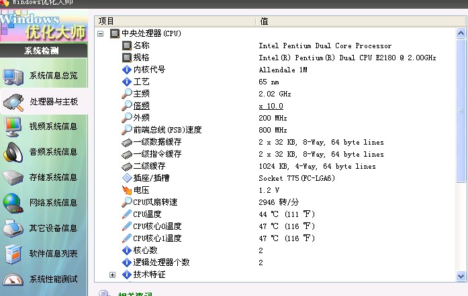Select the 系统性能测试 sidebar label

pyautogui.click(x=54, y=279)
